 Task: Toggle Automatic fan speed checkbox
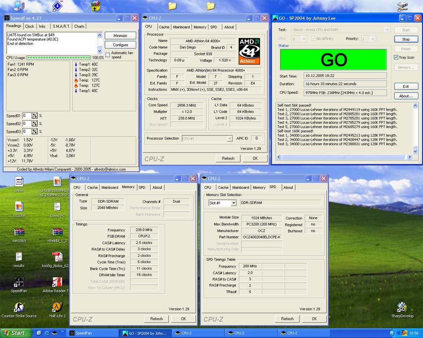pyautogui.click(x=107, y=55)
